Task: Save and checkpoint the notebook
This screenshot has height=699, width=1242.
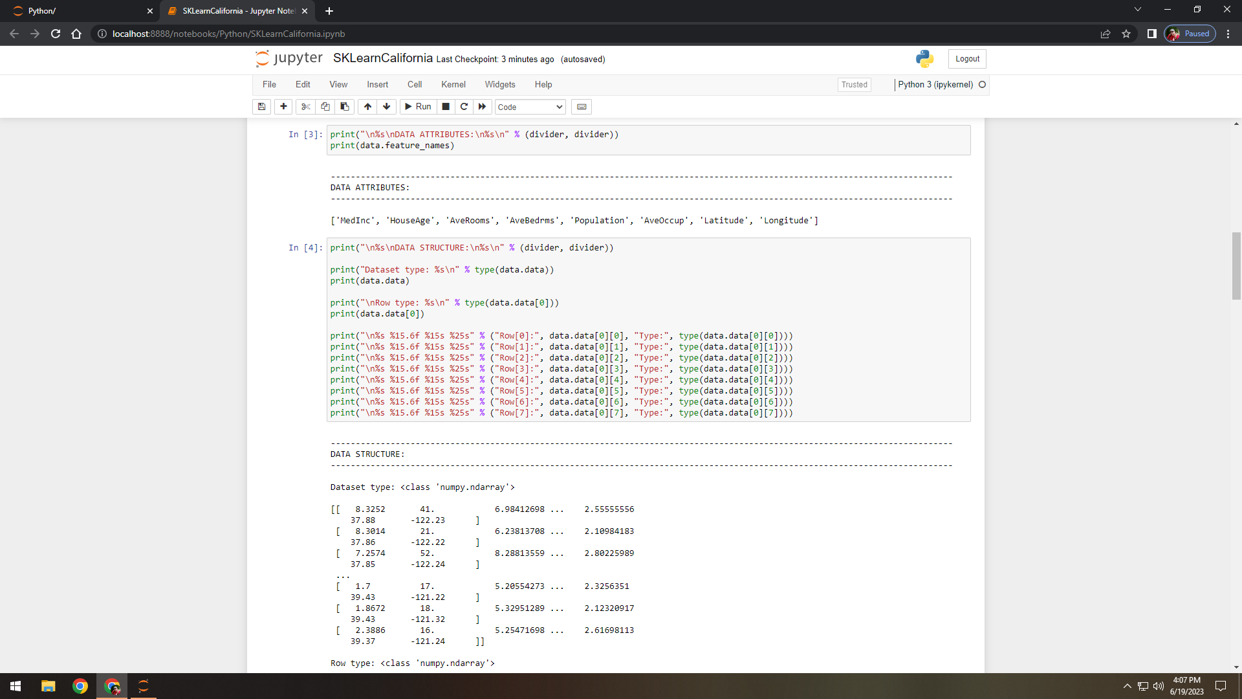Action: click(x=261, y=107)
